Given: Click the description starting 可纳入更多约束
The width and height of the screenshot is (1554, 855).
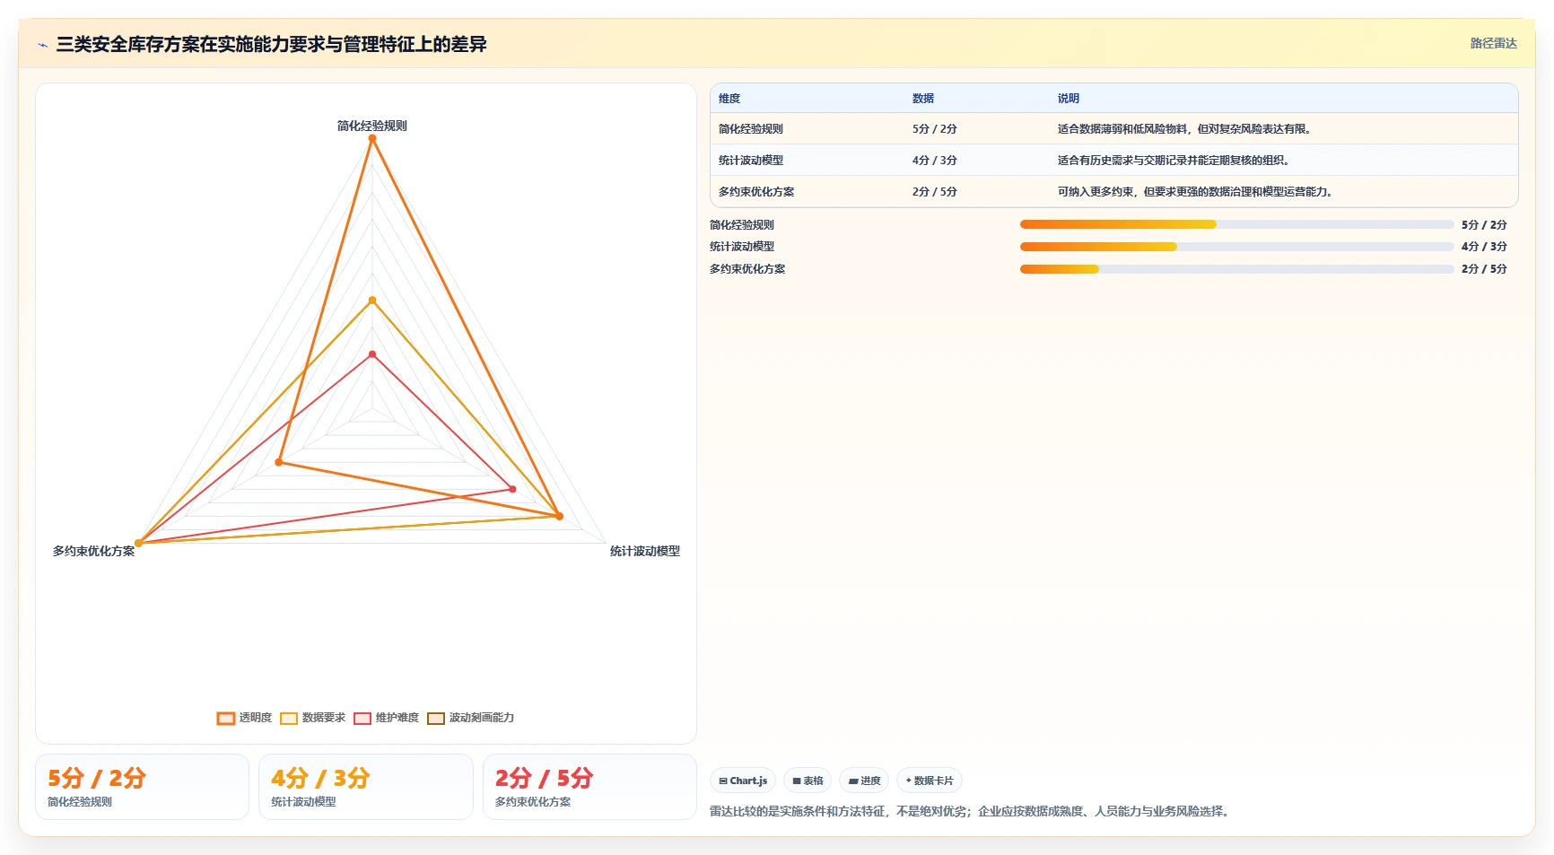Looking at the screenshot, I should coord(1198,192).
